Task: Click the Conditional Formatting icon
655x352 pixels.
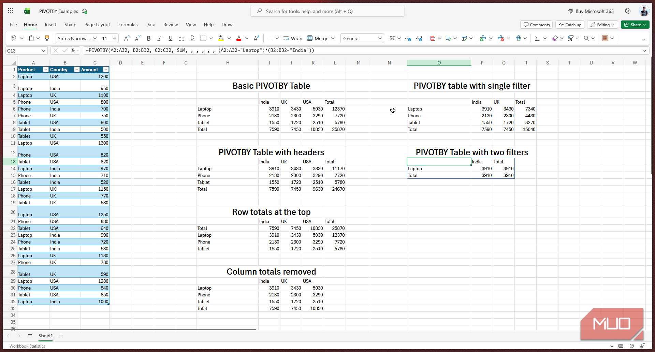Action: pyautogui.click(x=433, y=38)
